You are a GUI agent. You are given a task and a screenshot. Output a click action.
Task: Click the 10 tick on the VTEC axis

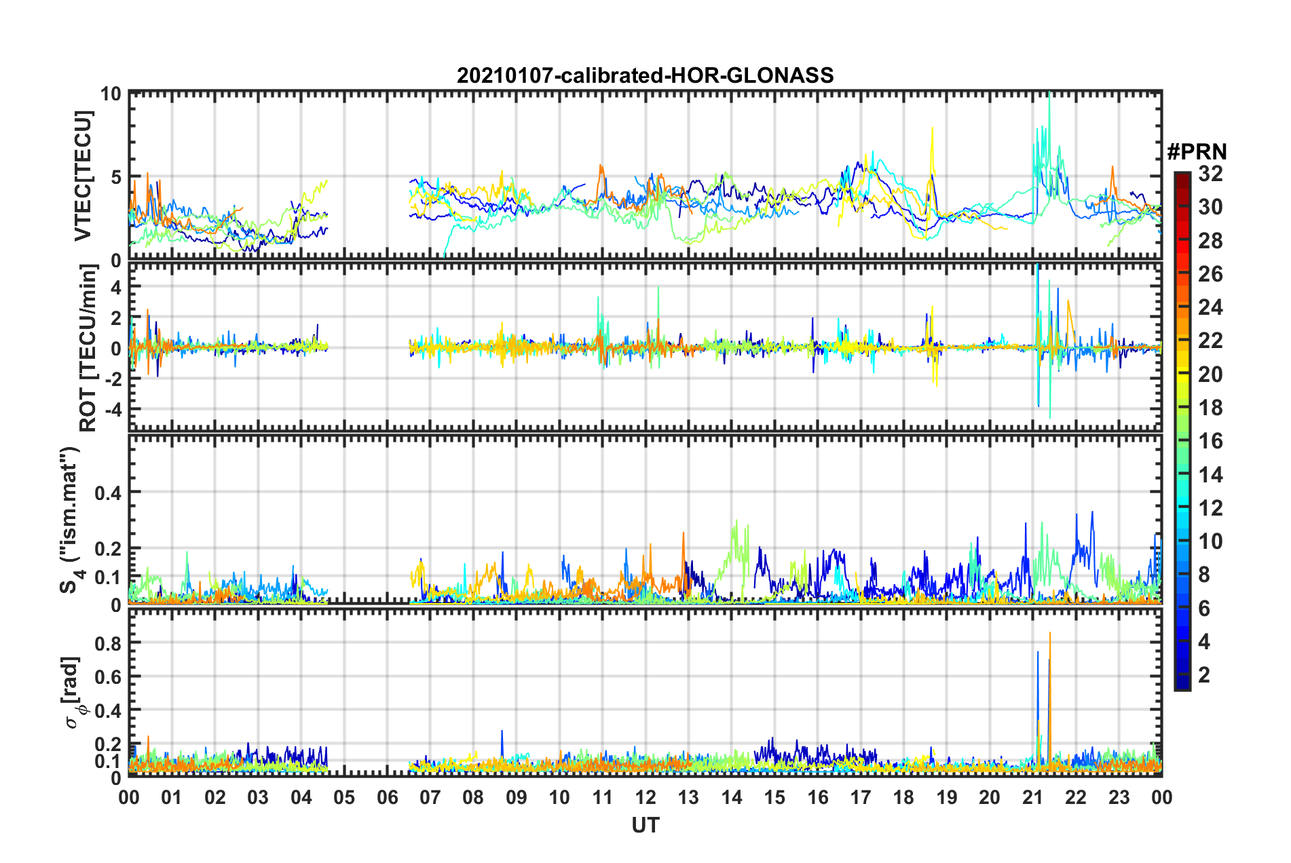click(111, 94)
